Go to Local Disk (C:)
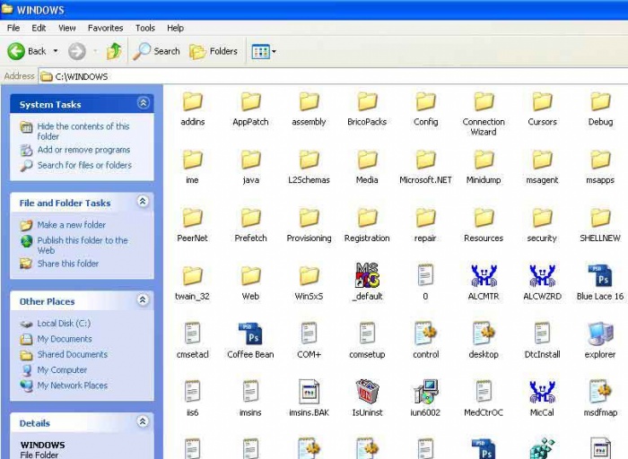 (64, 324)
